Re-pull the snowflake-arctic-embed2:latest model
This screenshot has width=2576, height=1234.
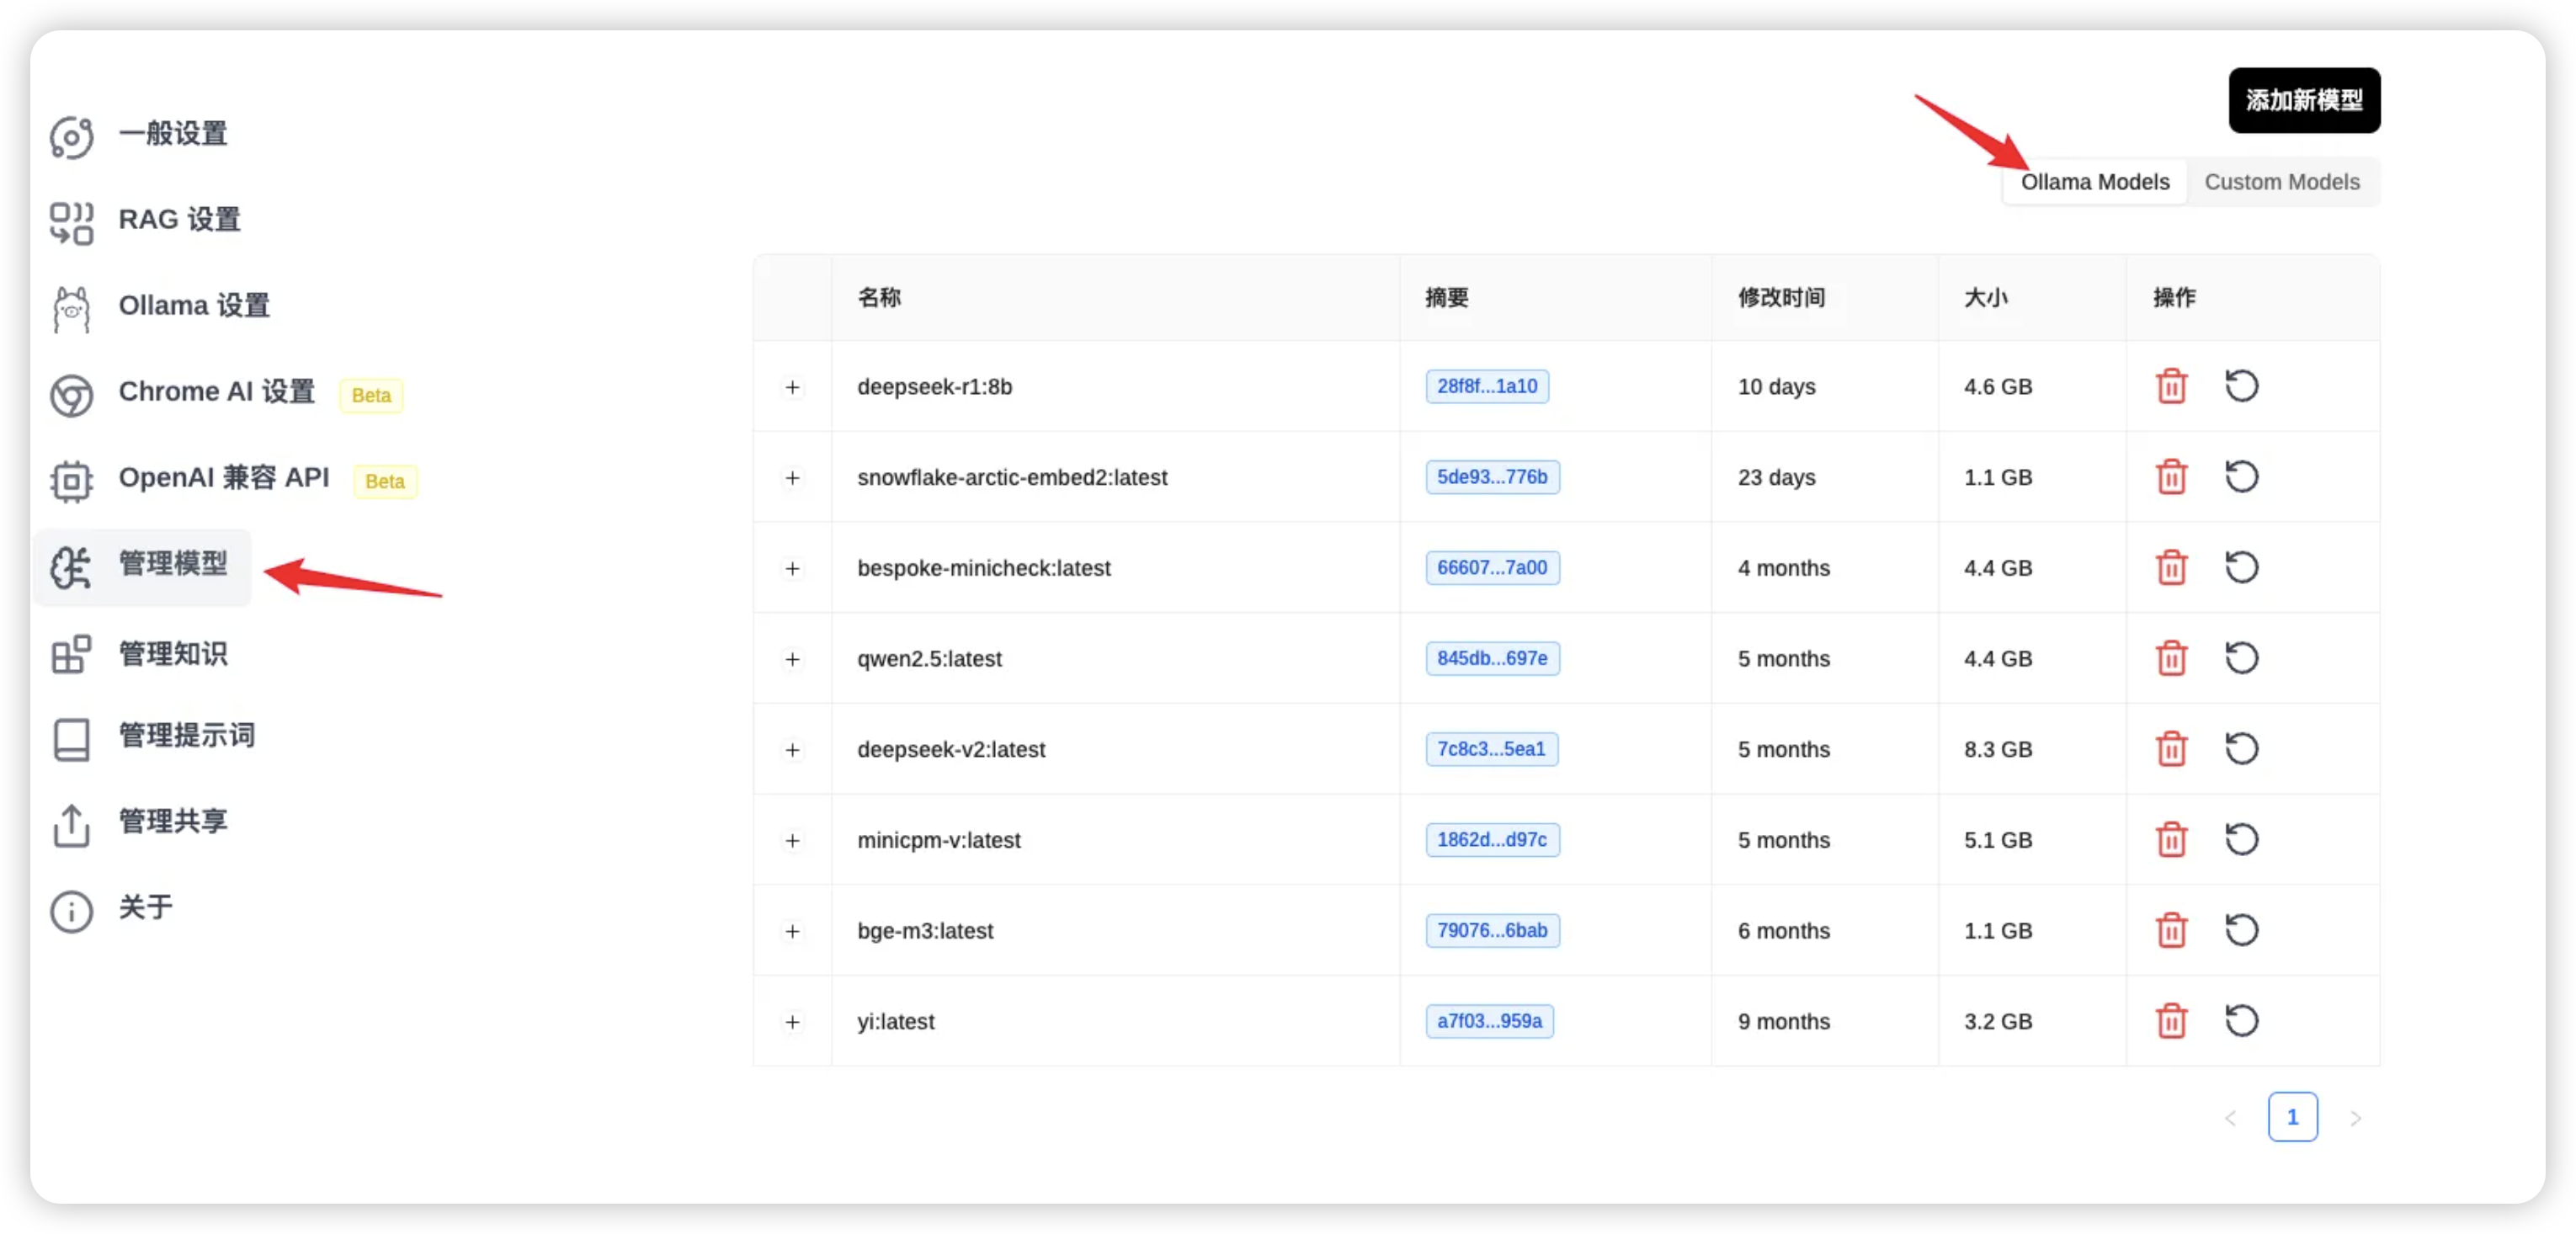coord(2241,477)
